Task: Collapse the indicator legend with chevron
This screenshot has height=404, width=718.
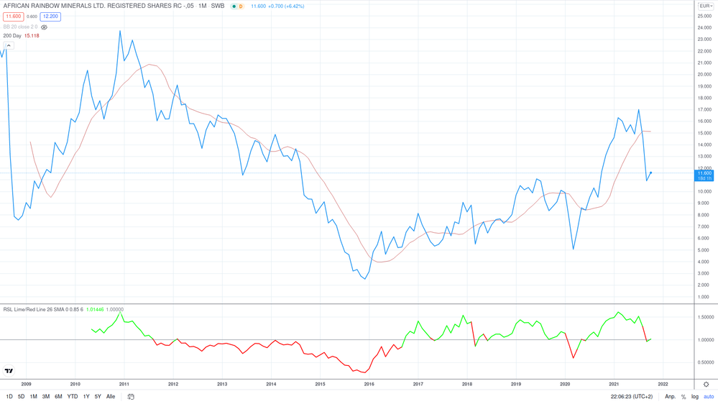Action: [9, 45]
